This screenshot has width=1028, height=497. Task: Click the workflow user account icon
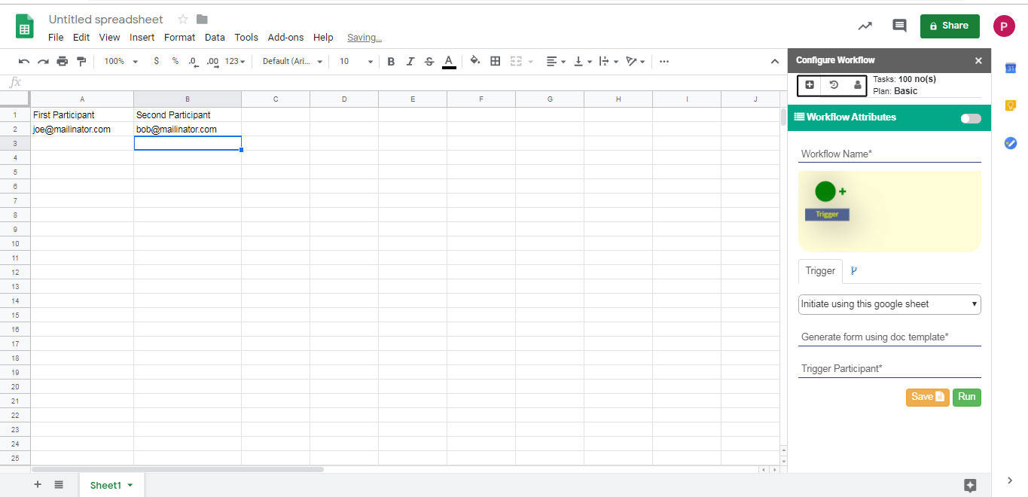(857, 85)
